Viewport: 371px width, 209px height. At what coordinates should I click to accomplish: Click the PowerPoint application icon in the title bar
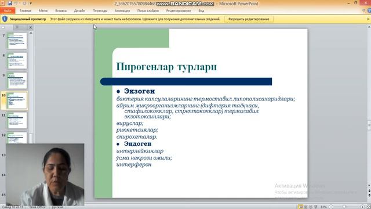tap(2, 3)
